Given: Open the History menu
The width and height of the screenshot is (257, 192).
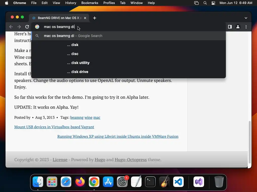Looking at the screenshot, I should click(71, 3).
